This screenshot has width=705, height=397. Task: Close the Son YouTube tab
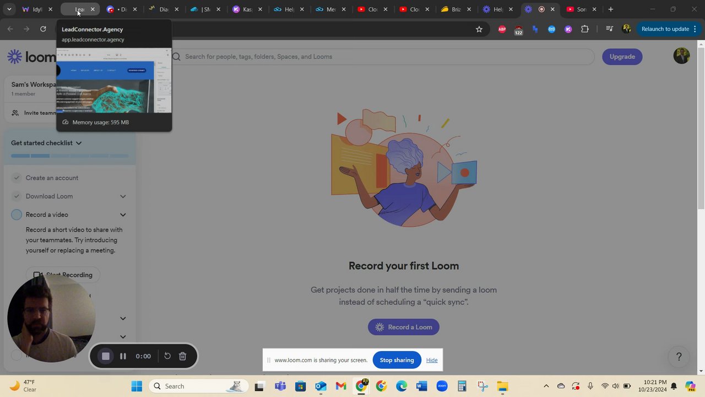pyautogui.click(x=594, y=9)
